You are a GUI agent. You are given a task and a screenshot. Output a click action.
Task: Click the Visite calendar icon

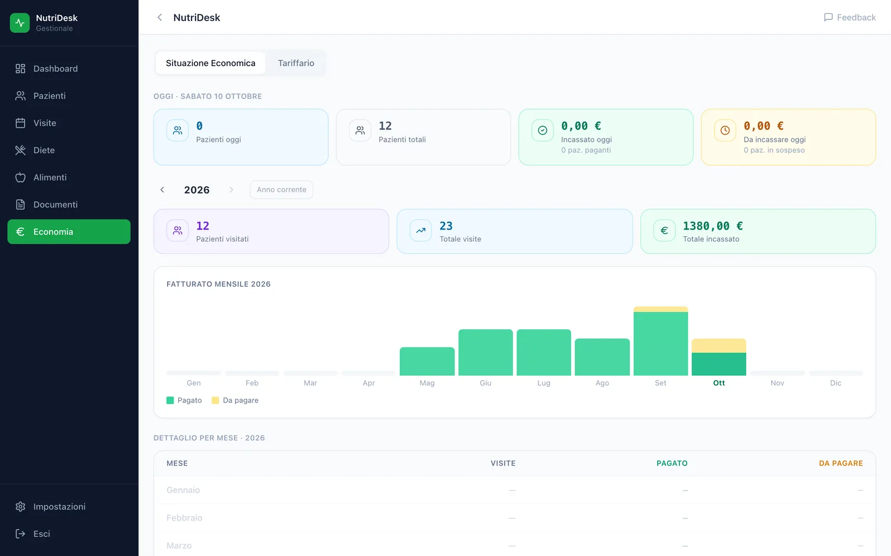click(21, 123)
